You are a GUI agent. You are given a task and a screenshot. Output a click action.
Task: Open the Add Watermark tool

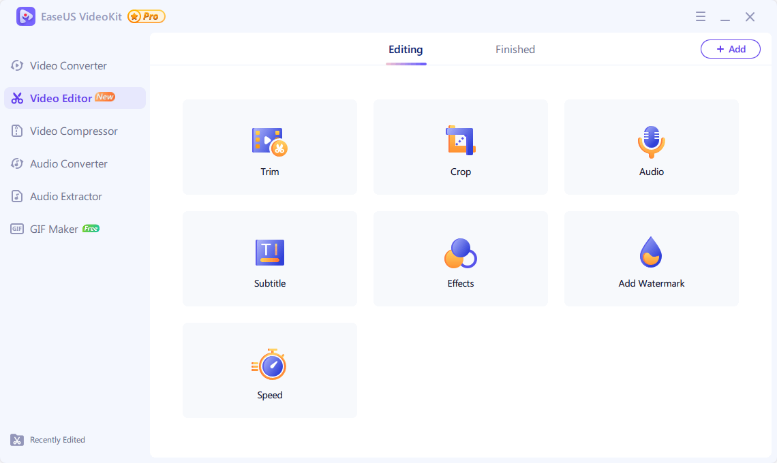[x=651, y=259]
